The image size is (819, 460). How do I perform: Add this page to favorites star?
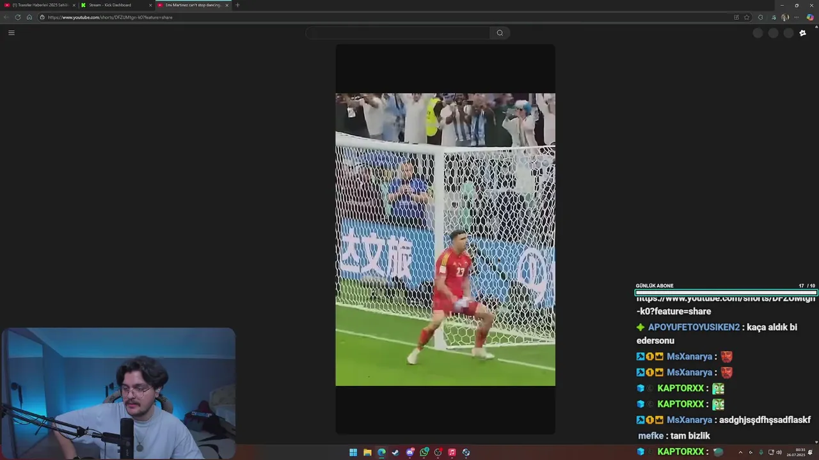click(747, 17)
